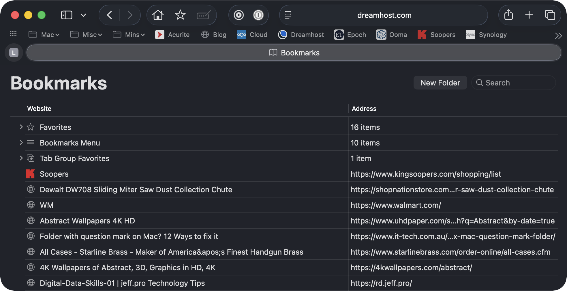Click the Share icon in toolbar
This screenshot has width=567, height=291.
pos(508,15)
